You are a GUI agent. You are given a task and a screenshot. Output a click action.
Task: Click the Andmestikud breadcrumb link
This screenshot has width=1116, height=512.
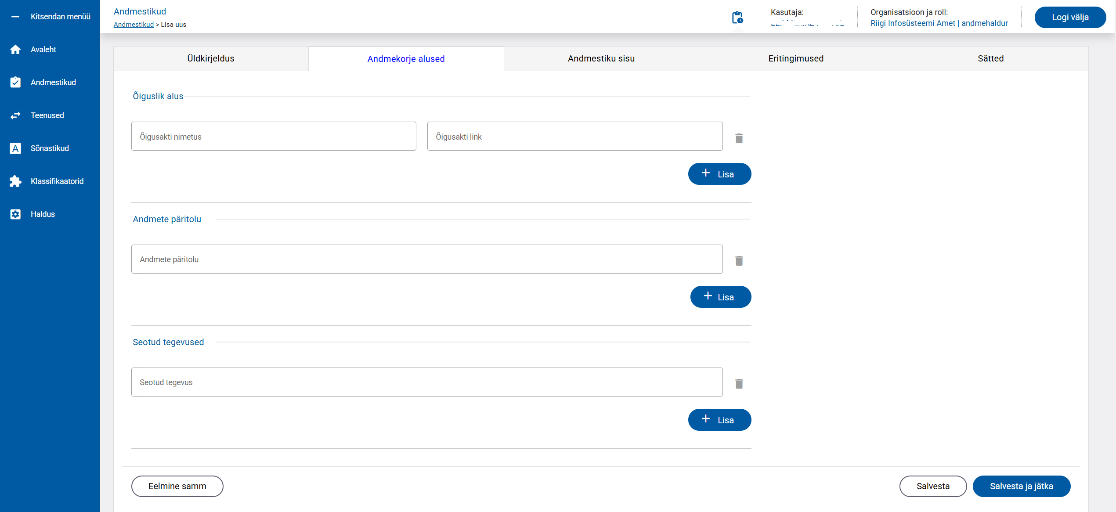[134, 25]
